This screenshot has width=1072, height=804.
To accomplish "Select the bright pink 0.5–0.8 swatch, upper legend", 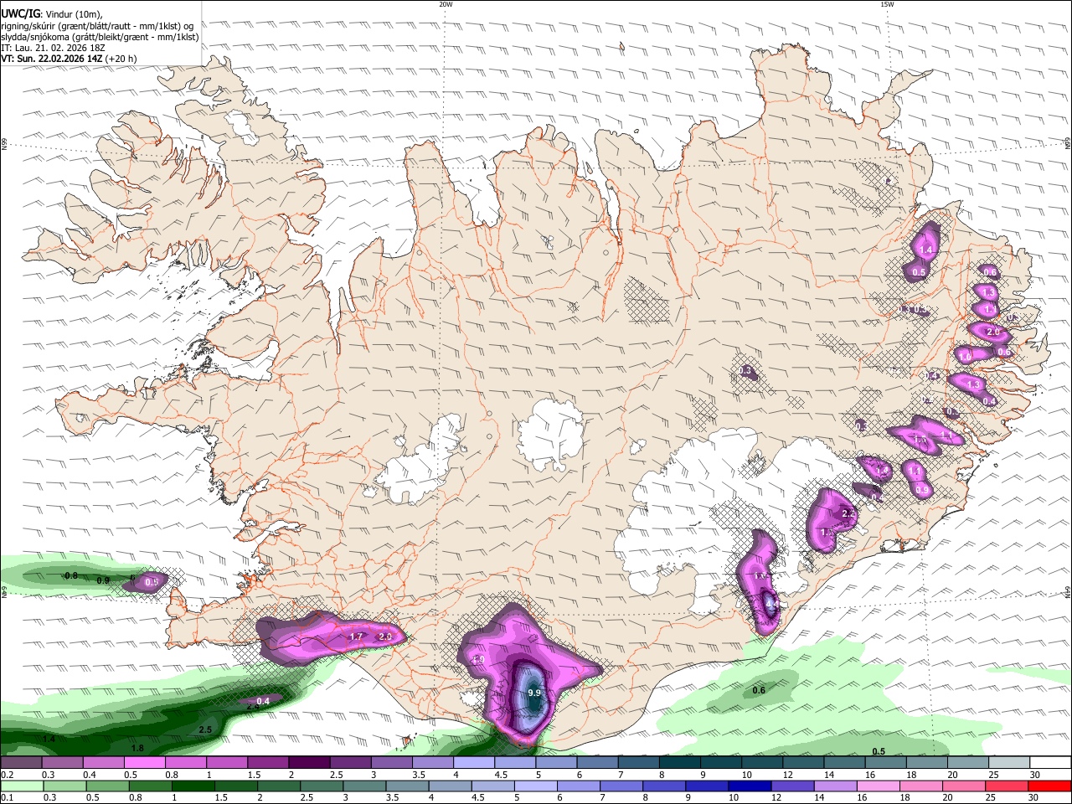I will 144,763.
